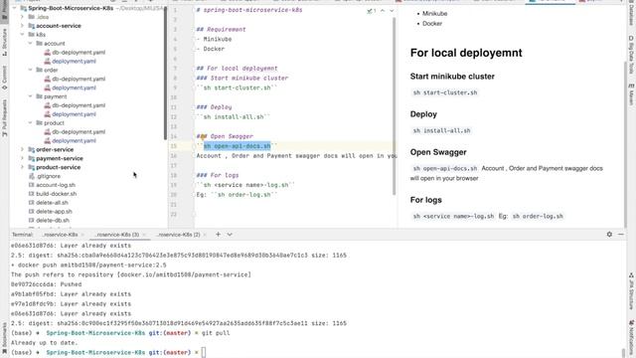Click 'For logs' heading in preview
This screenshot has height=358, width=636.
click(x=426, y=200)
